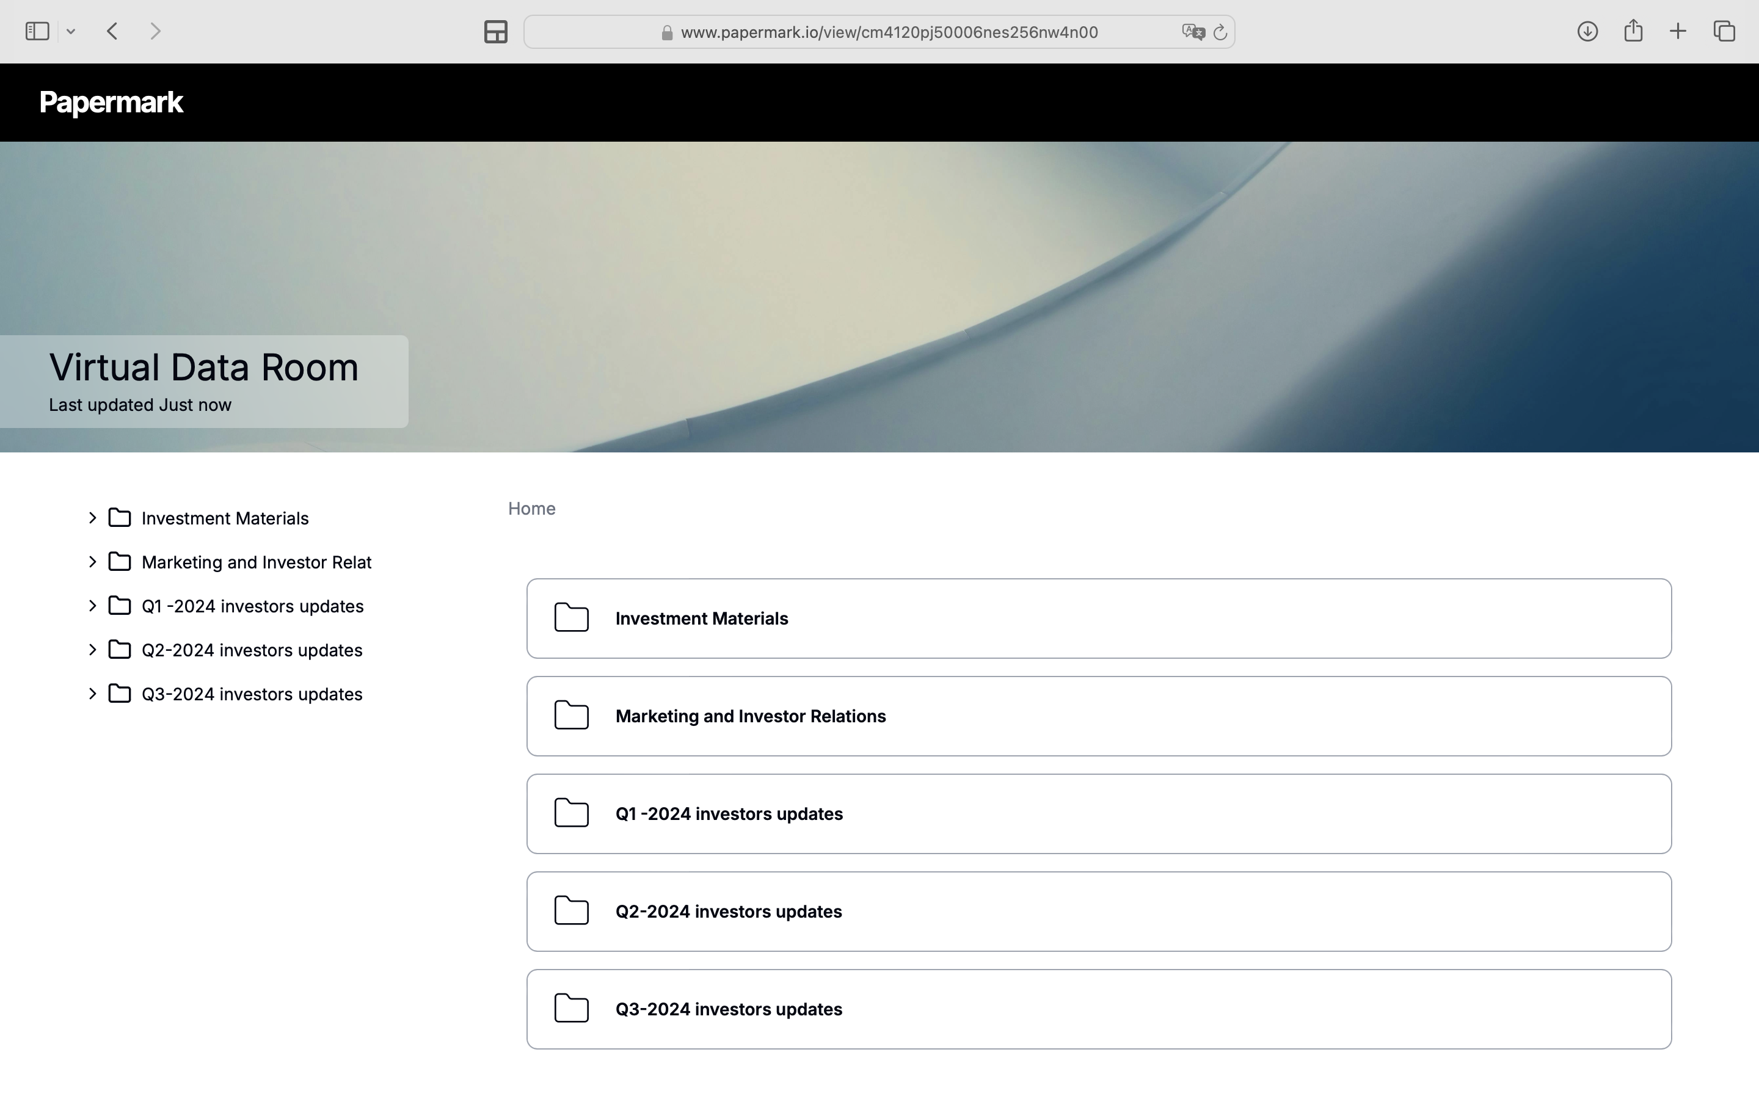Click the papermark.io address bar
This screenshot has width=1759, height=1099.
coord(888,32)
